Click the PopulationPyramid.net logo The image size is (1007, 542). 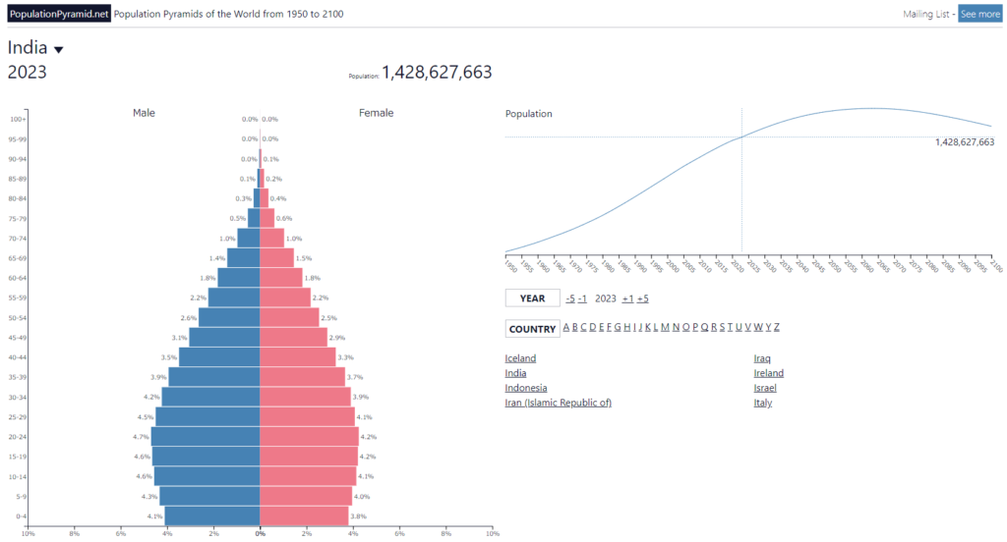coord(58,14)
